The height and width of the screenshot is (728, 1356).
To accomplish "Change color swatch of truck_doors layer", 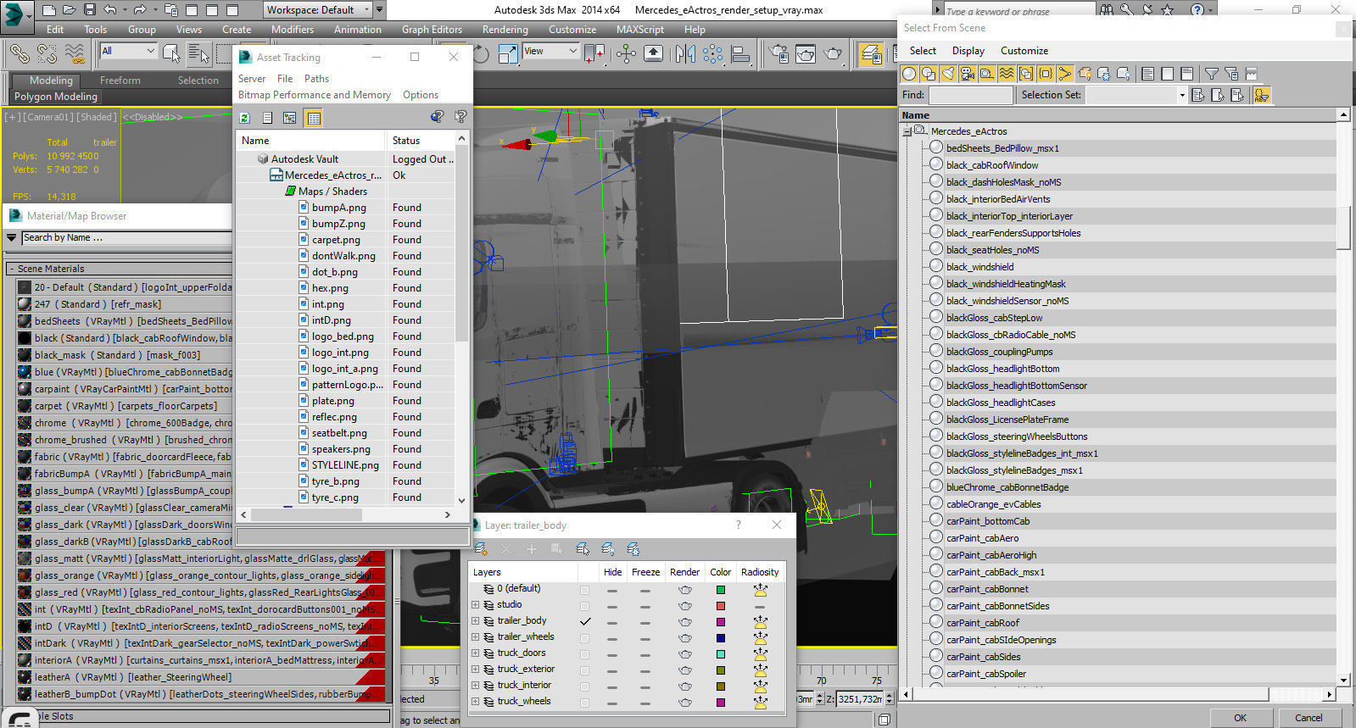I will 721,653.
